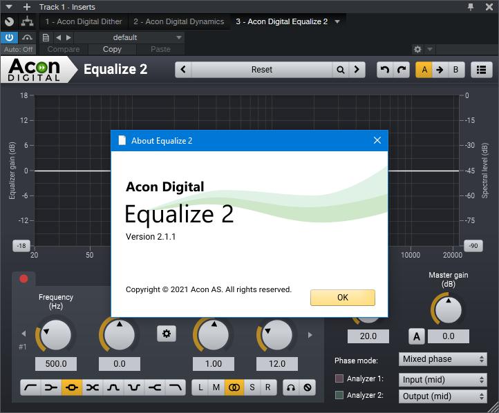The image size is (499, 413).
Task: Load the previous host preset arrow
Action: click(x=58, y=37)
